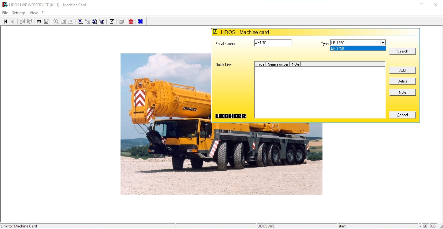Click the Cancel button
The height and width of the screenshot is (229, 443).
[403, 115]
